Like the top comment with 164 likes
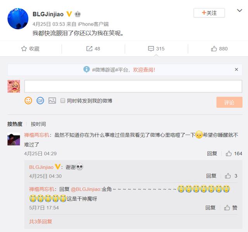 [229, 154]
